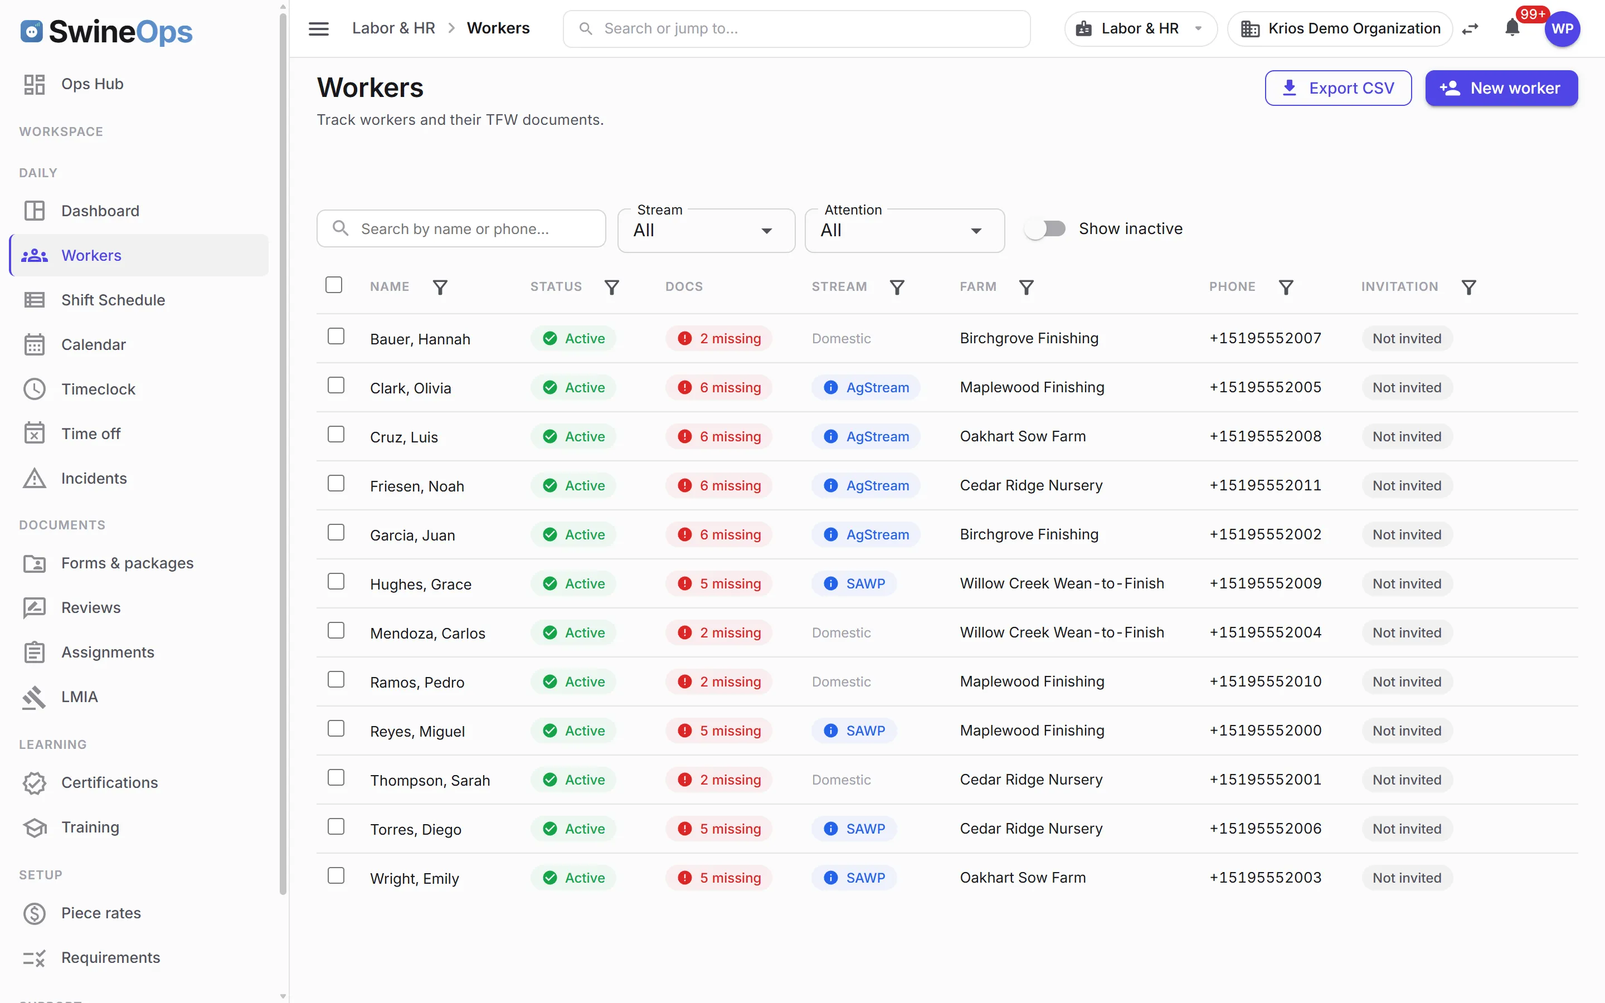Click Not invited chip for Reyes, Miguel
Image resolution: width=1605 pixels, height=1003 pixels.
click(x=1407, y=731)
